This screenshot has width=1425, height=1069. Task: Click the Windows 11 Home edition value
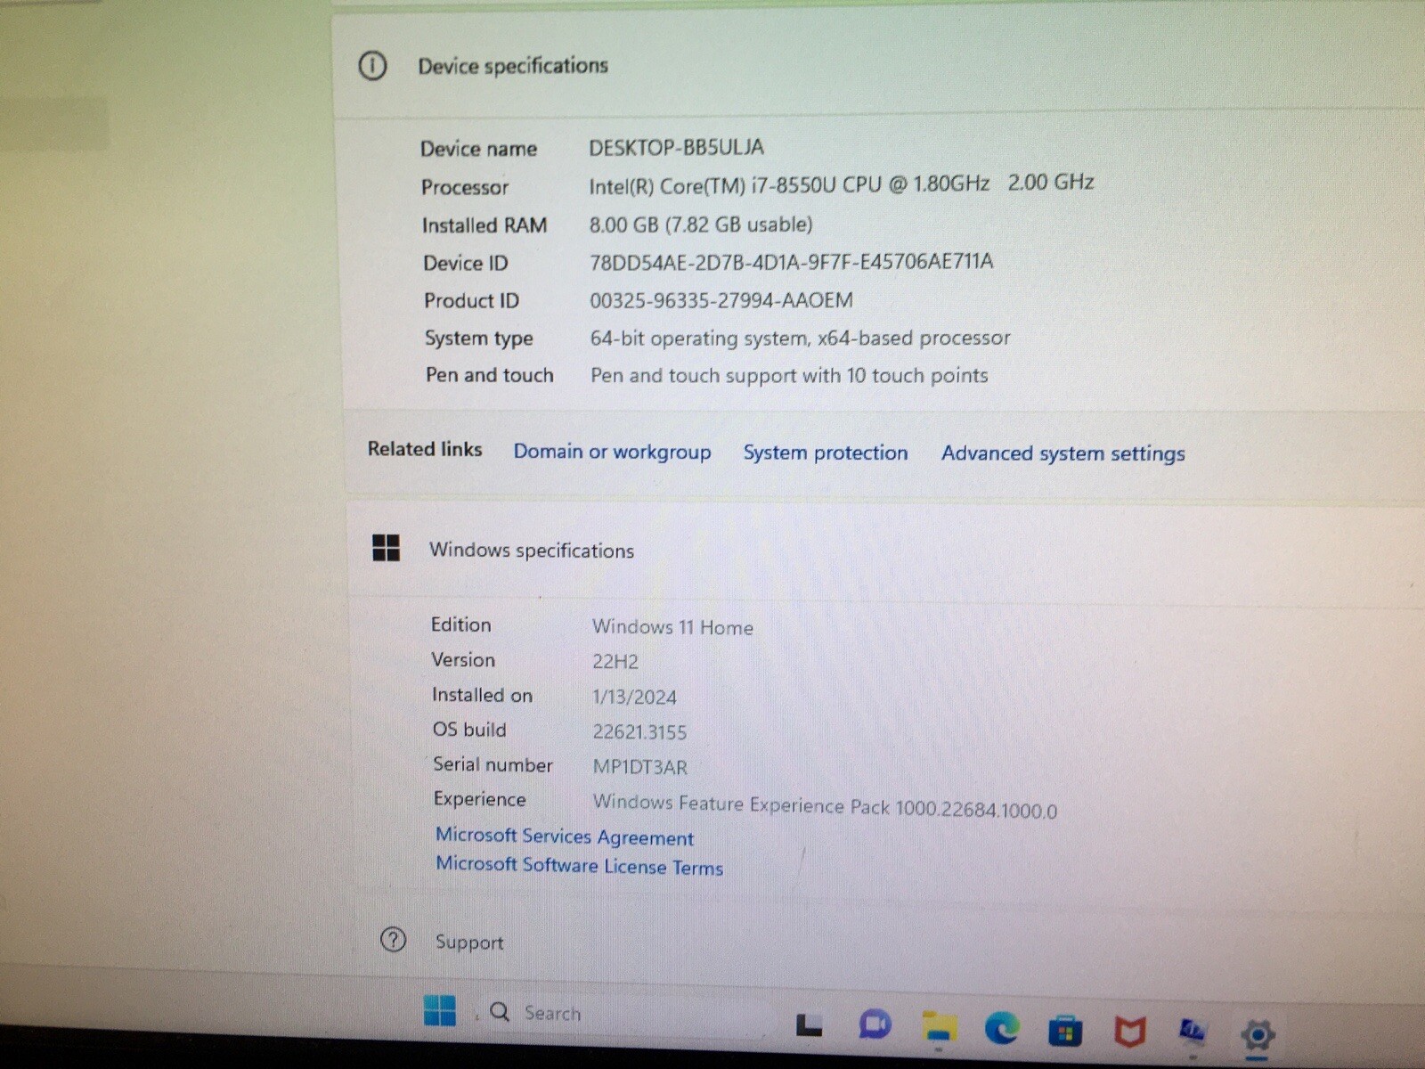tap(672, 627)
